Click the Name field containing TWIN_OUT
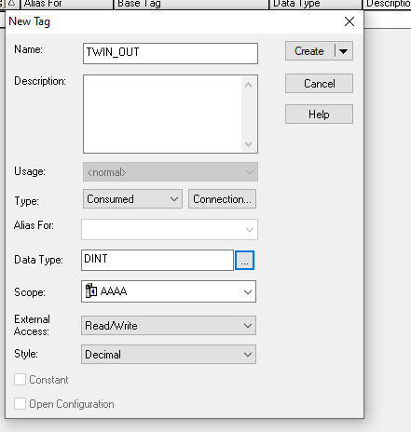This screenshot has height=432, width=411. click(171, 53)
